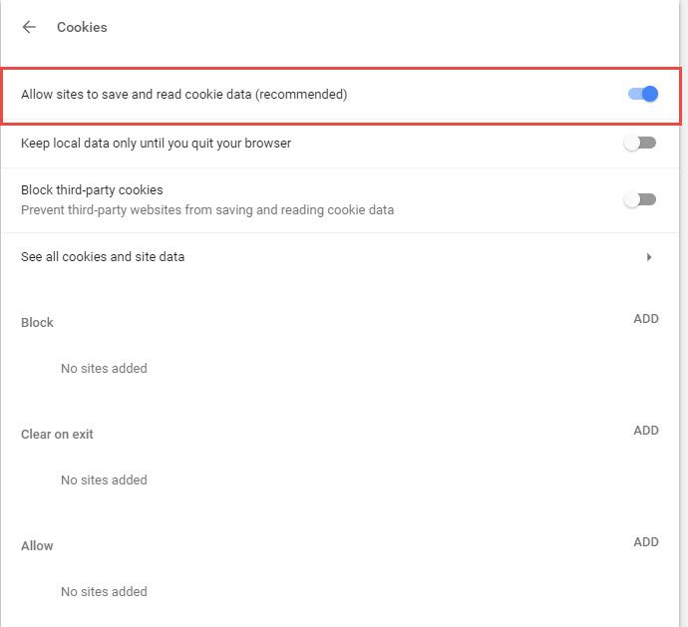Click the 'Block third-party cookies' label text

[x=92, y=190]
